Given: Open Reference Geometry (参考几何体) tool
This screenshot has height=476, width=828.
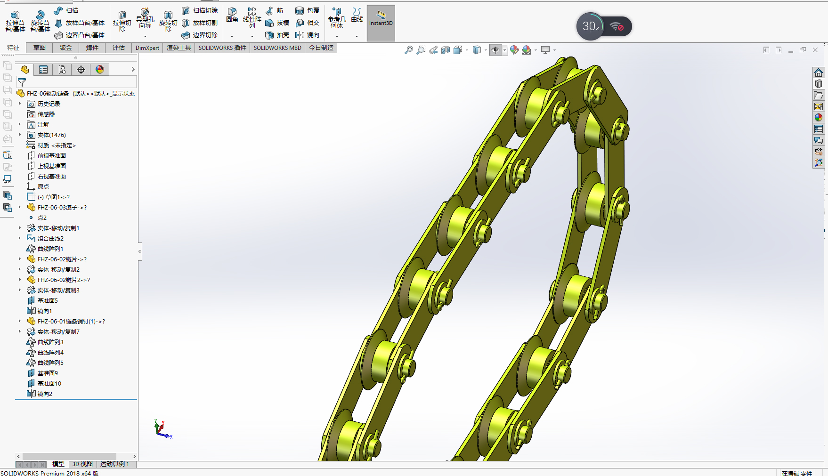Looking at the screenshot, I should point(337,18).
